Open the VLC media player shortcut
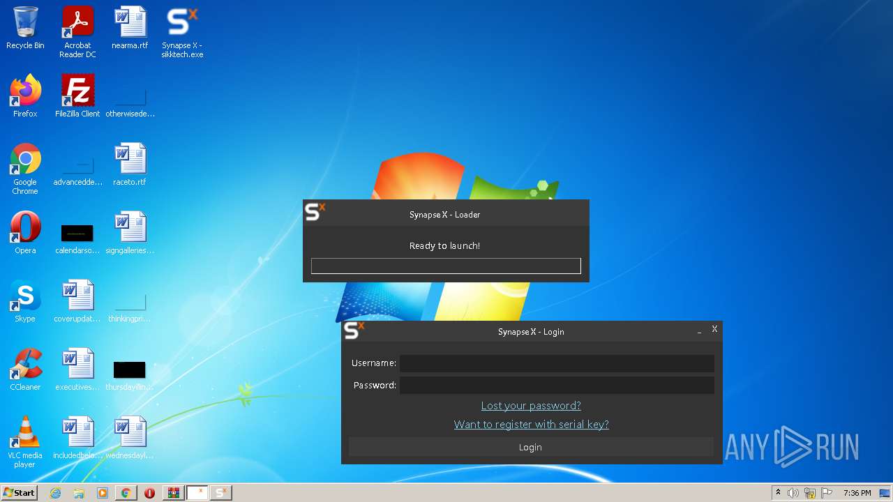The width and height of the screenshot is (893, 502). (25, 442)
